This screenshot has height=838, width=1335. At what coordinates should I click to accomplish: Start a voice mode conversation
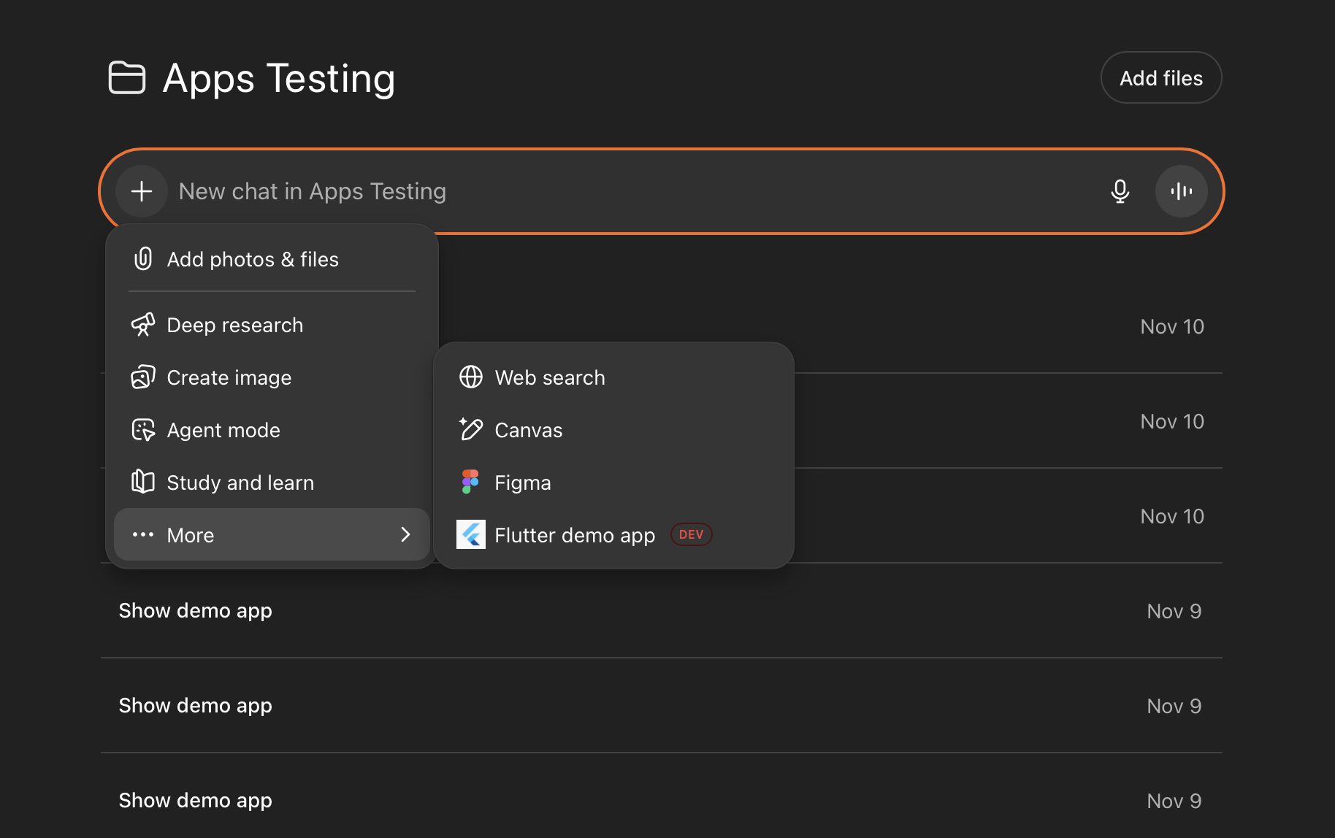pos(1181,191)
